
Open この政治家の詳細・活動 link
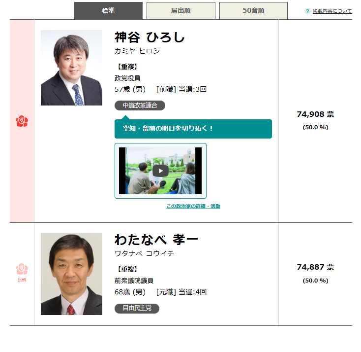(193, 206)
